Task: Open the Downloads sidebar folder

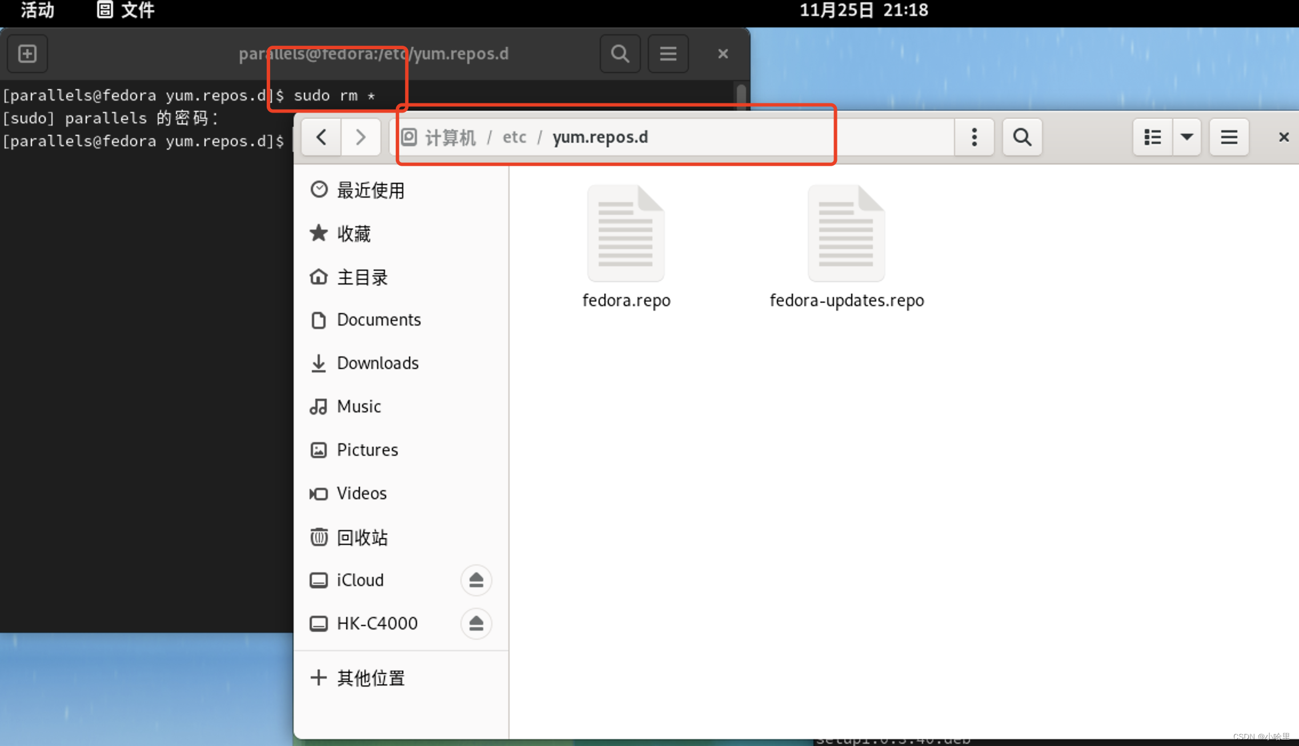Action: coord(377,363)
